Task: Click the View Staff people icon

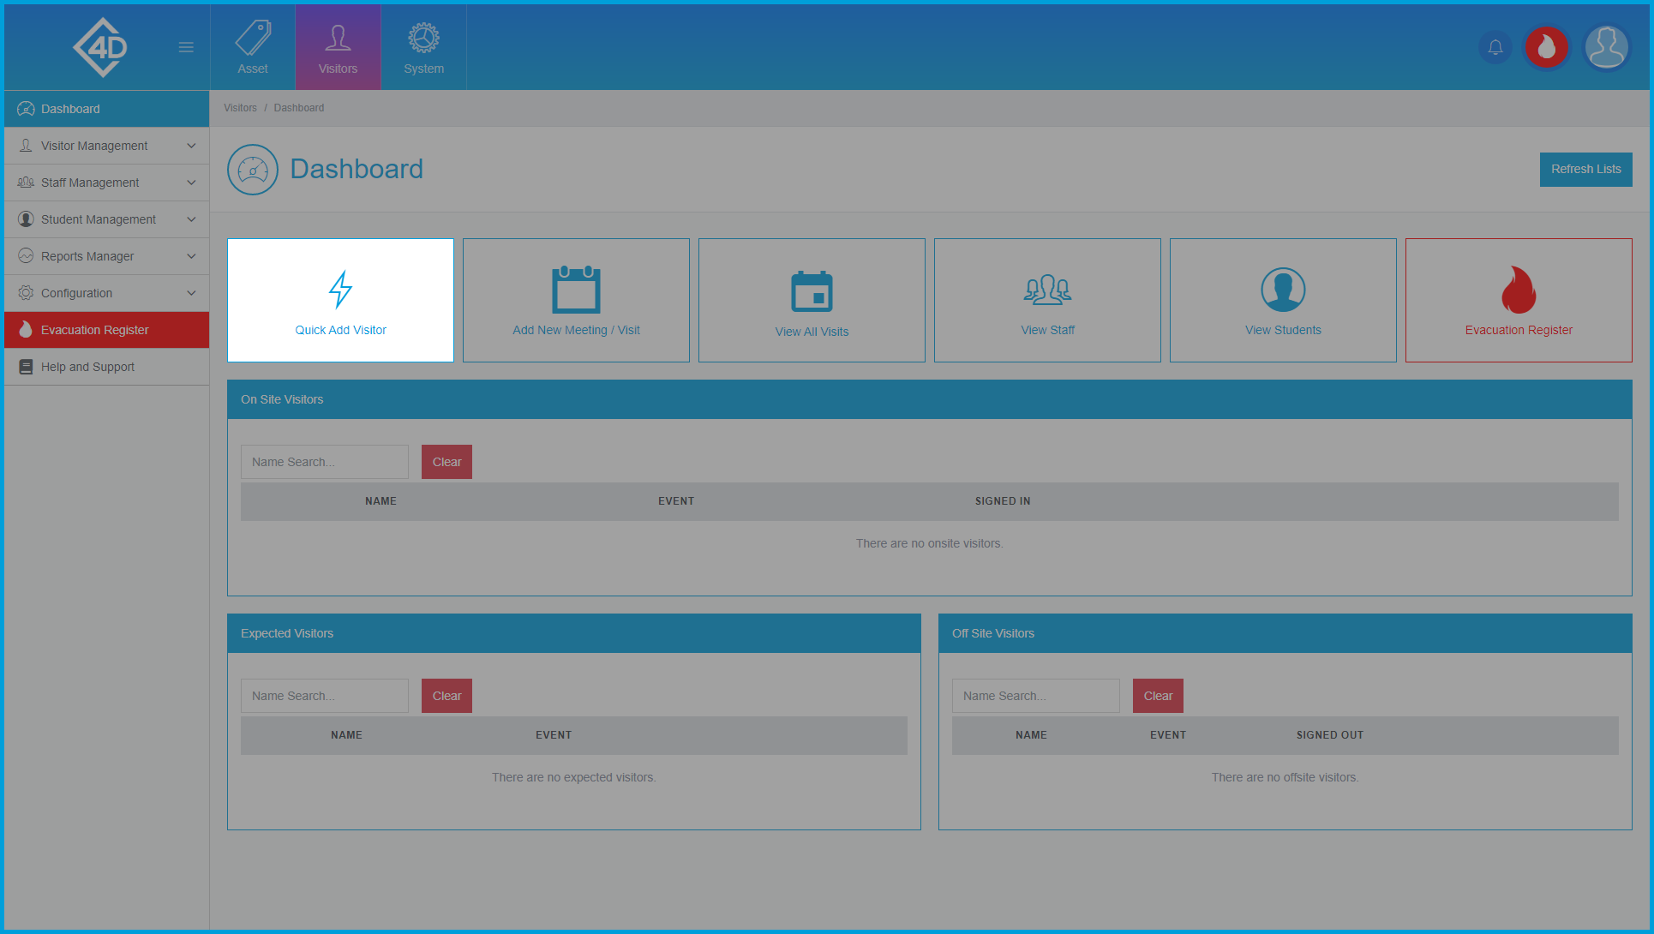Action: 1047,290
